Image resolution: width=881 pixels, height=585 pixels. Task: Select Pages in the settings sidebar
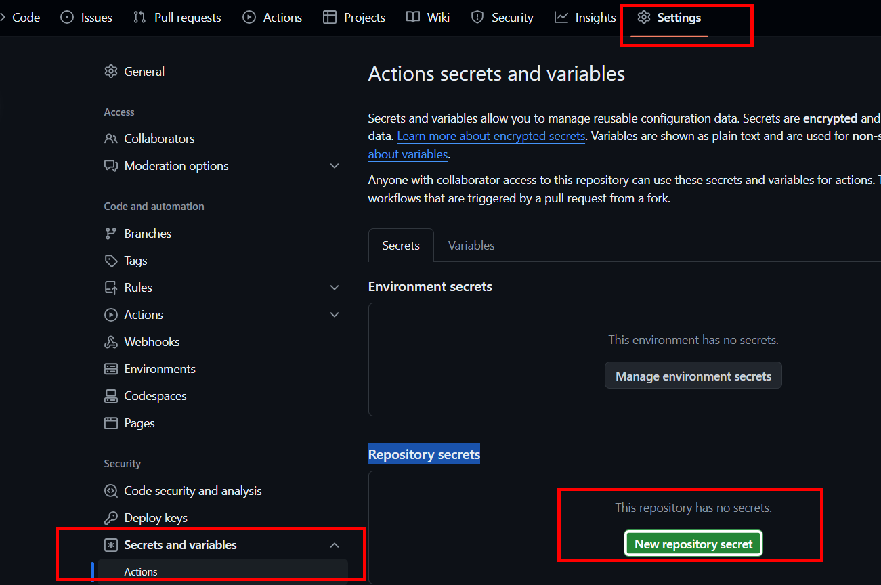[139, 423]
